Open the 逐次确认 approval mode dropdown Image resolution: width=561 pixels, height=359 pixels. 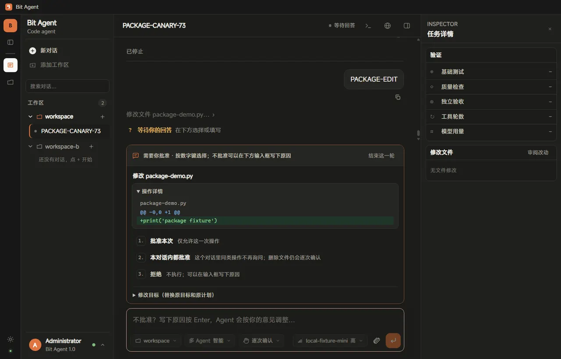point(262,341)
